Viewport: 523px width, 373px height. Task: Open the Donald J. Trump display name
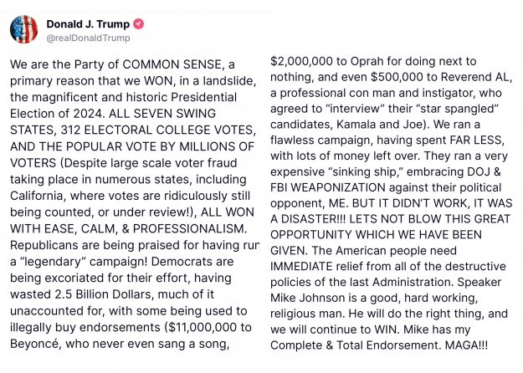point(88,24)
